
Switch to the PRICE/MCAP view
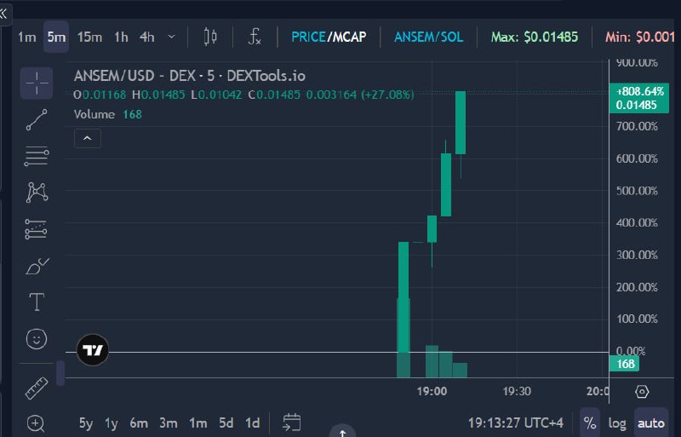329,37
